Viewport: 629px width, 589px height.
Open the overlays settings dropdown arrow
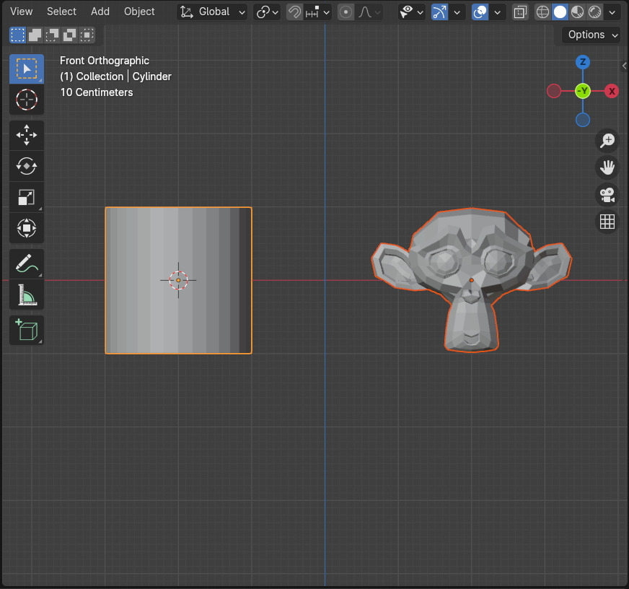[x=498, y=12]
